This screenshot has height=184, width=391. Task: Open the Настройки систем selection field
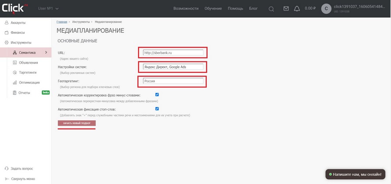173,67
